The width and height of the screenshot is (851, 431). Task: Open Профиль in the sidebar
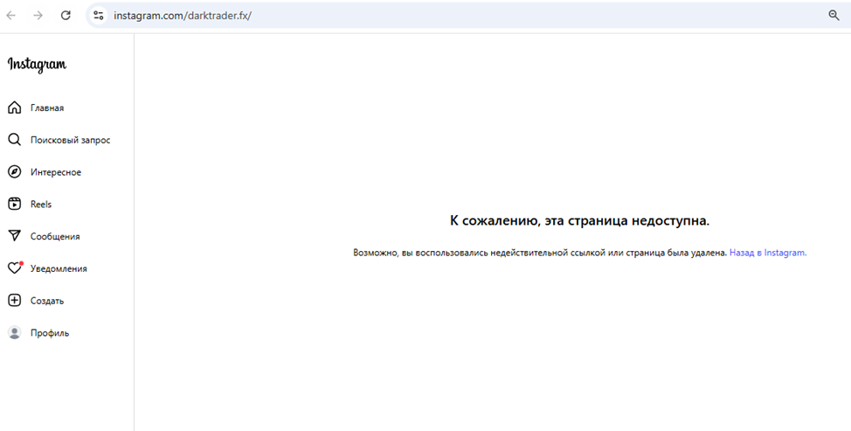tap(50, 333)
